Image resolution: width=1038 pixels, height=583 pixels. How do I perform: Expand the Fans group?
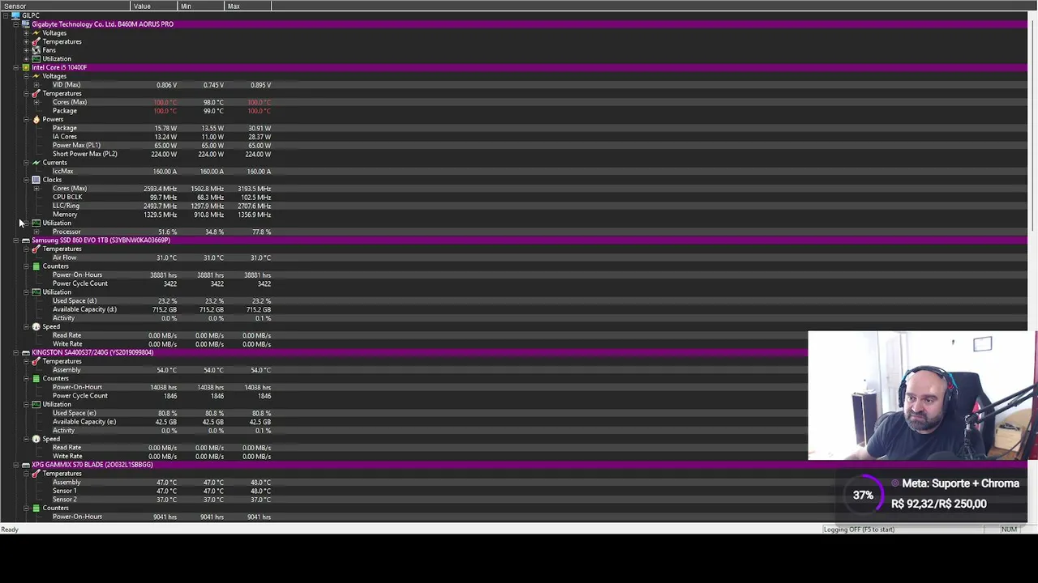pos(26,50)
